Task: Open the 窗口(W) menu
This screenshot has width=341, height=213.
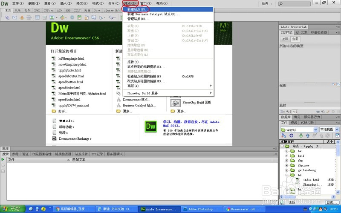Action: click(x=146, y=3)
